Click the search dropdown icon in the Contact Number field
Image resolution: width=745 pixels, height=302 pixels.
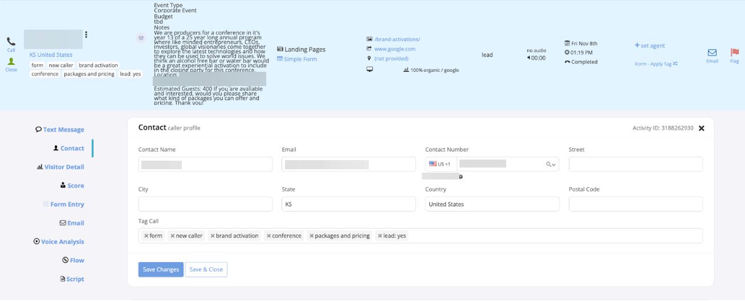[551, 164]
